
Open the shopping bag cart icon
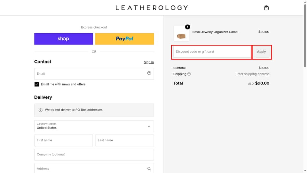click(x=266, y=8)
